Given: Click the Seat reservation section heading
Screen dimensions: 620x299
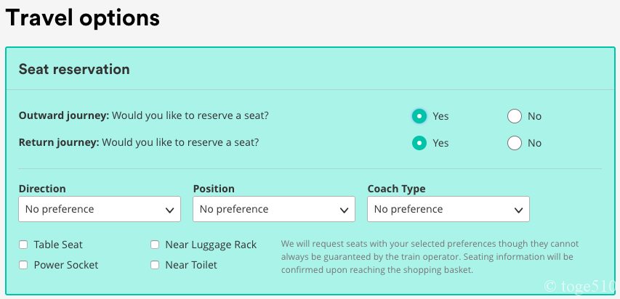Looking at the screenshot, I should click(x=74, y=70).
